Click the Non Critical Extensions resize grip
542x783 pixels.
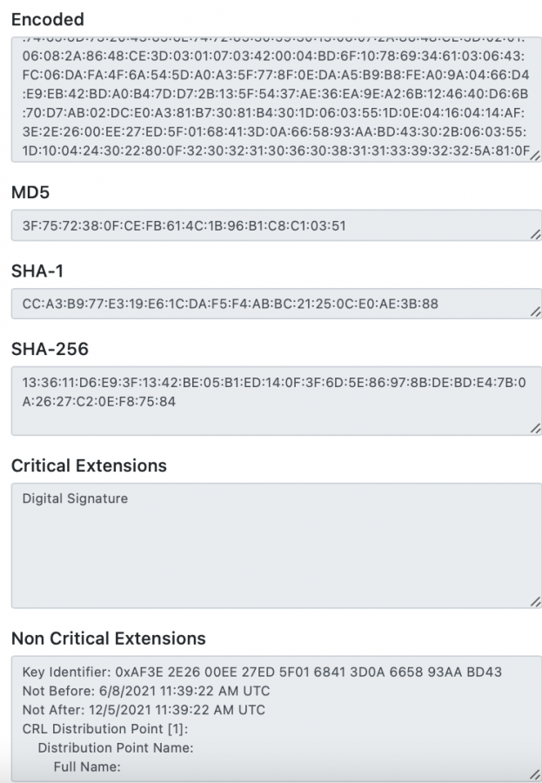tap(535, 774)
